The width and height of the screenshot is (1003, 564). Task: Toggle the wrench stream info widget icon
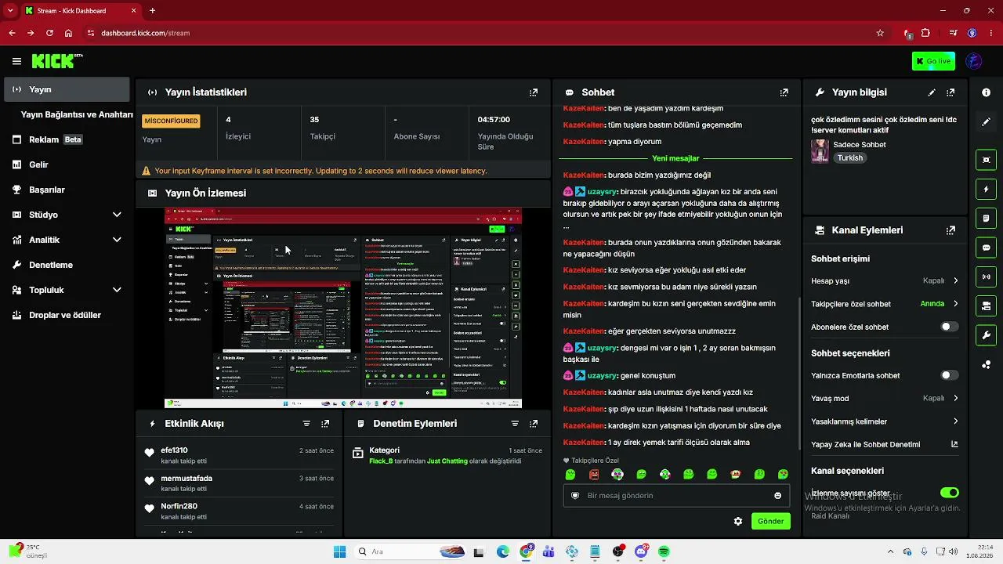click(986, 335)
